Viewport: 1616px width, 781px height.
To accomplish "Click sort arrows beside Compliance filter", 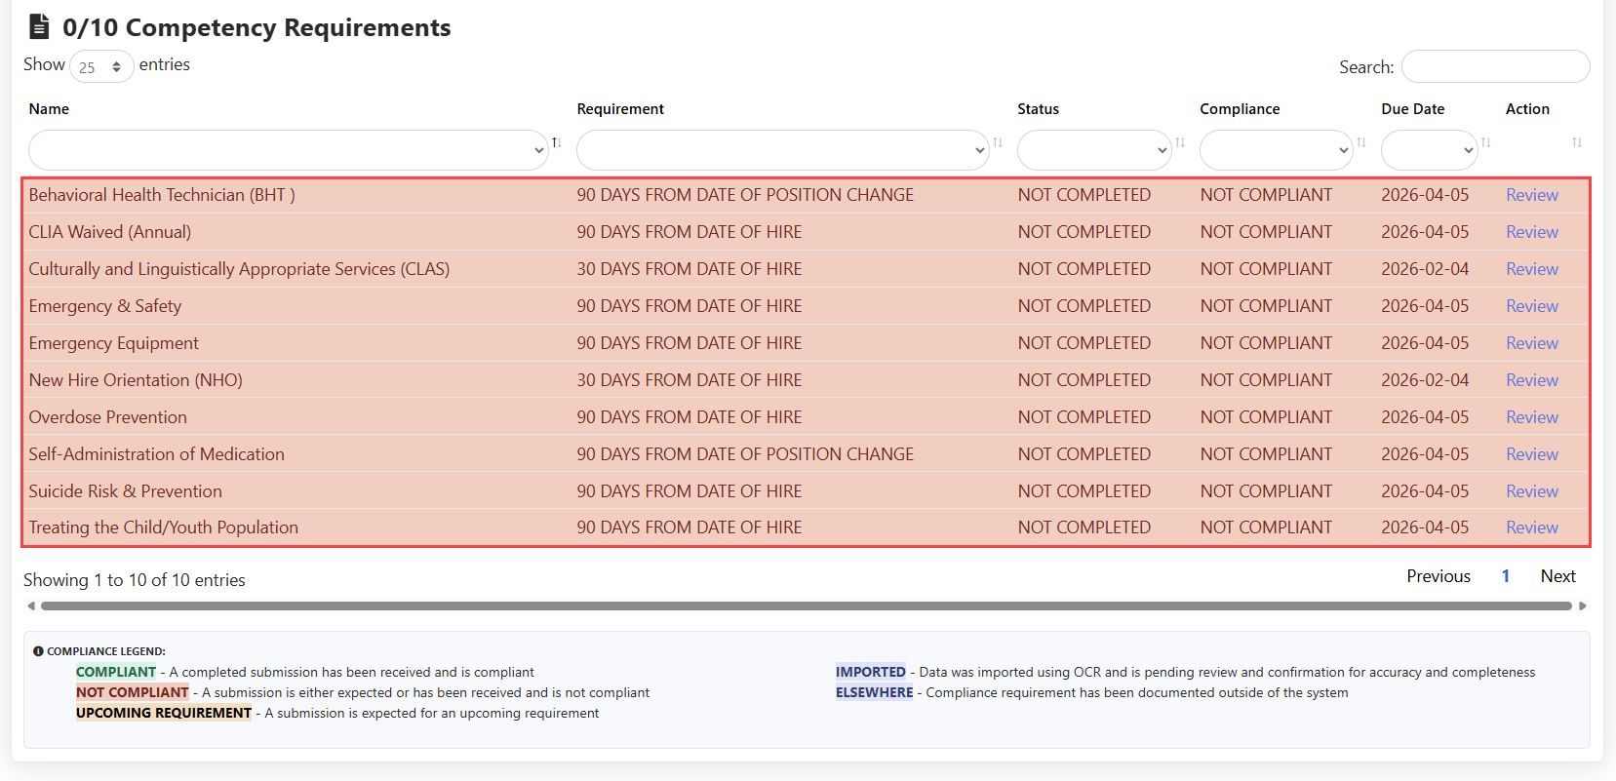I will [x=1361, y=143].
